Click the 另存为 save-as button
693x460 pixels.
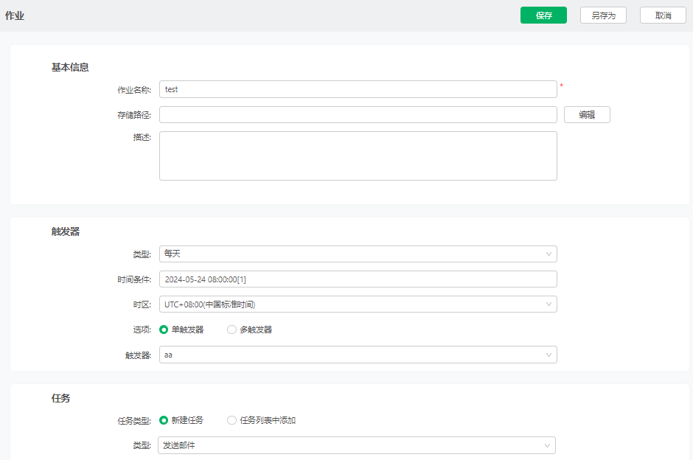click(603, 15)
